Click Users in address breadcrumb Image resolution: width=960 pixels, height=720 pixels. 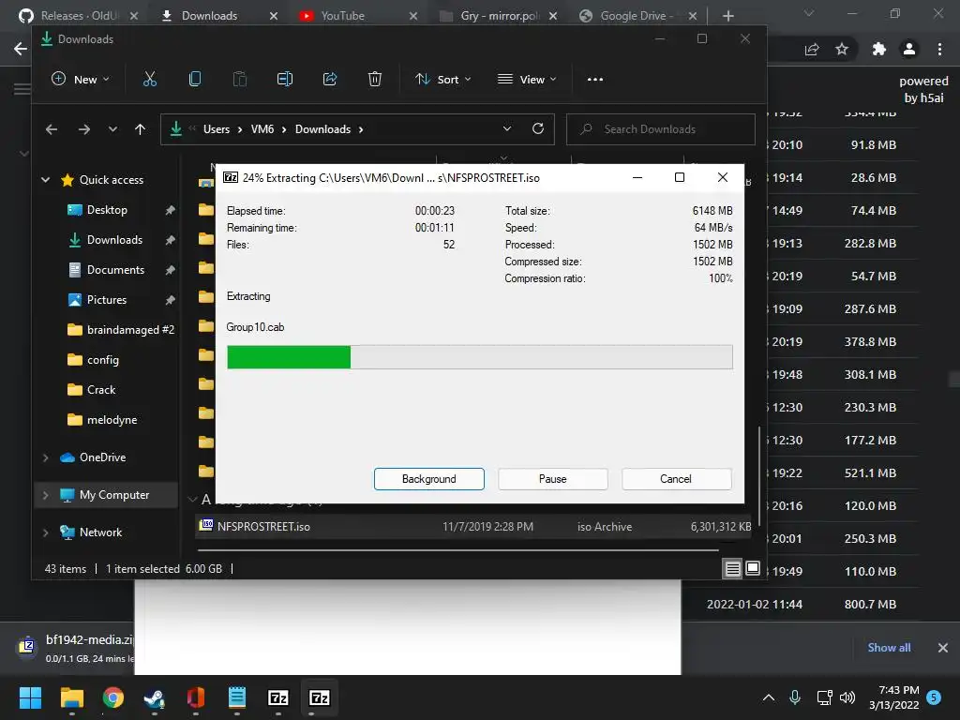217,129
